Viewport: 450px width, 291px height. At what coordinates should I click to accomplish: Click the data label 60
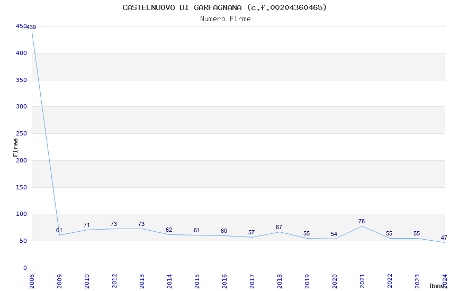[224, 231]
